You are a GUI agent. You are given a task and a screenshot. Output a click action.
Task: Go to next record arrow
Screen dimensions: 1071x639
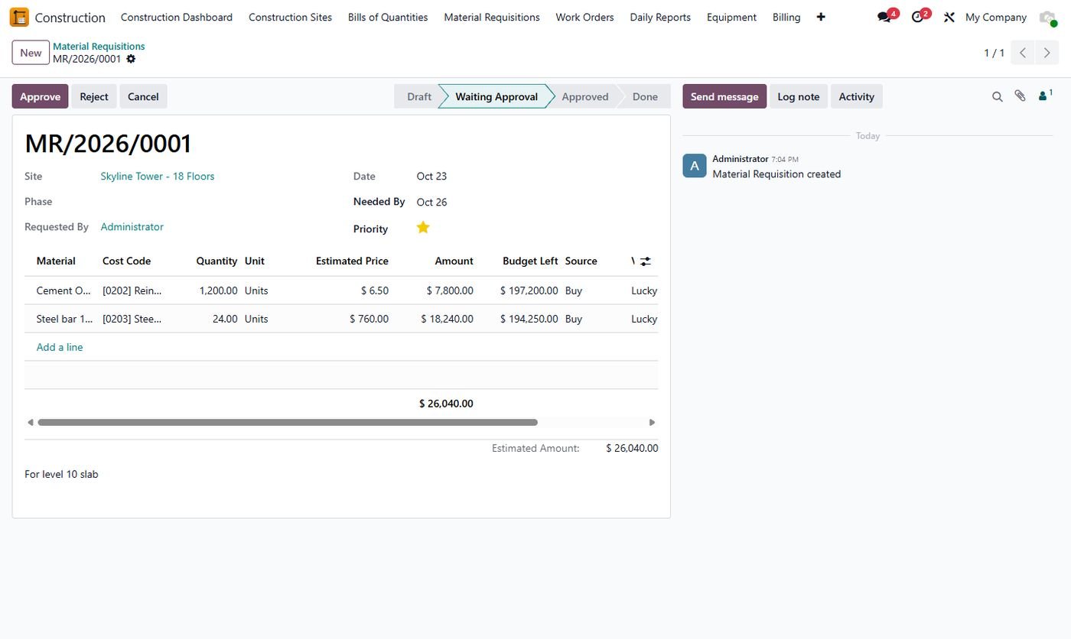1047,53
